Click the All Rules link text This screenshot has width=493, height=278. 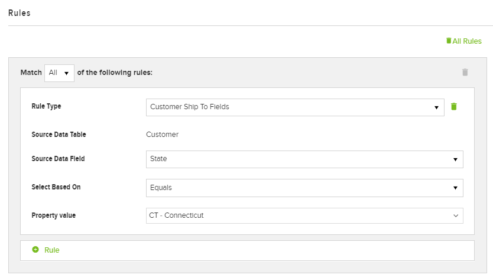(x=467, y=41)
